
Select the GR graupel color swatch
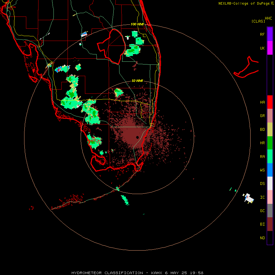(270, 116)
